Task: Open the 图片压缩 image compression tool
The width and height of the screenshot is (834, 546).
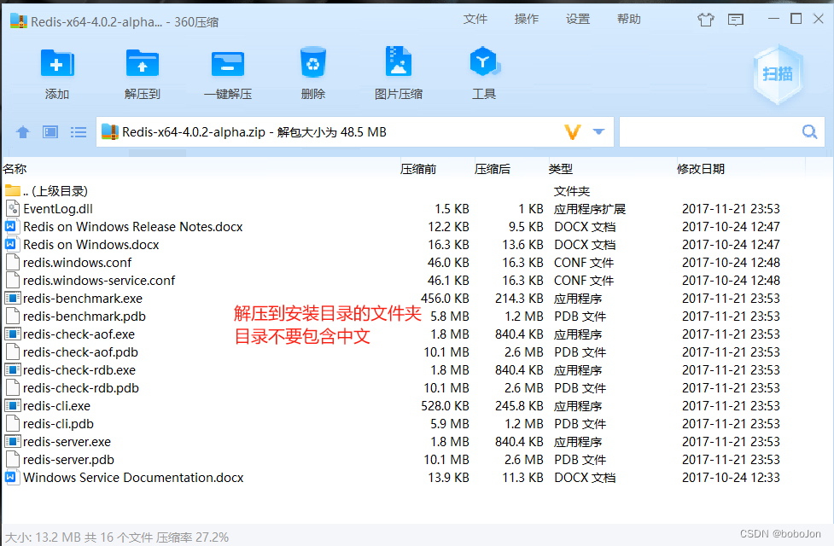Action: (399, 62)
